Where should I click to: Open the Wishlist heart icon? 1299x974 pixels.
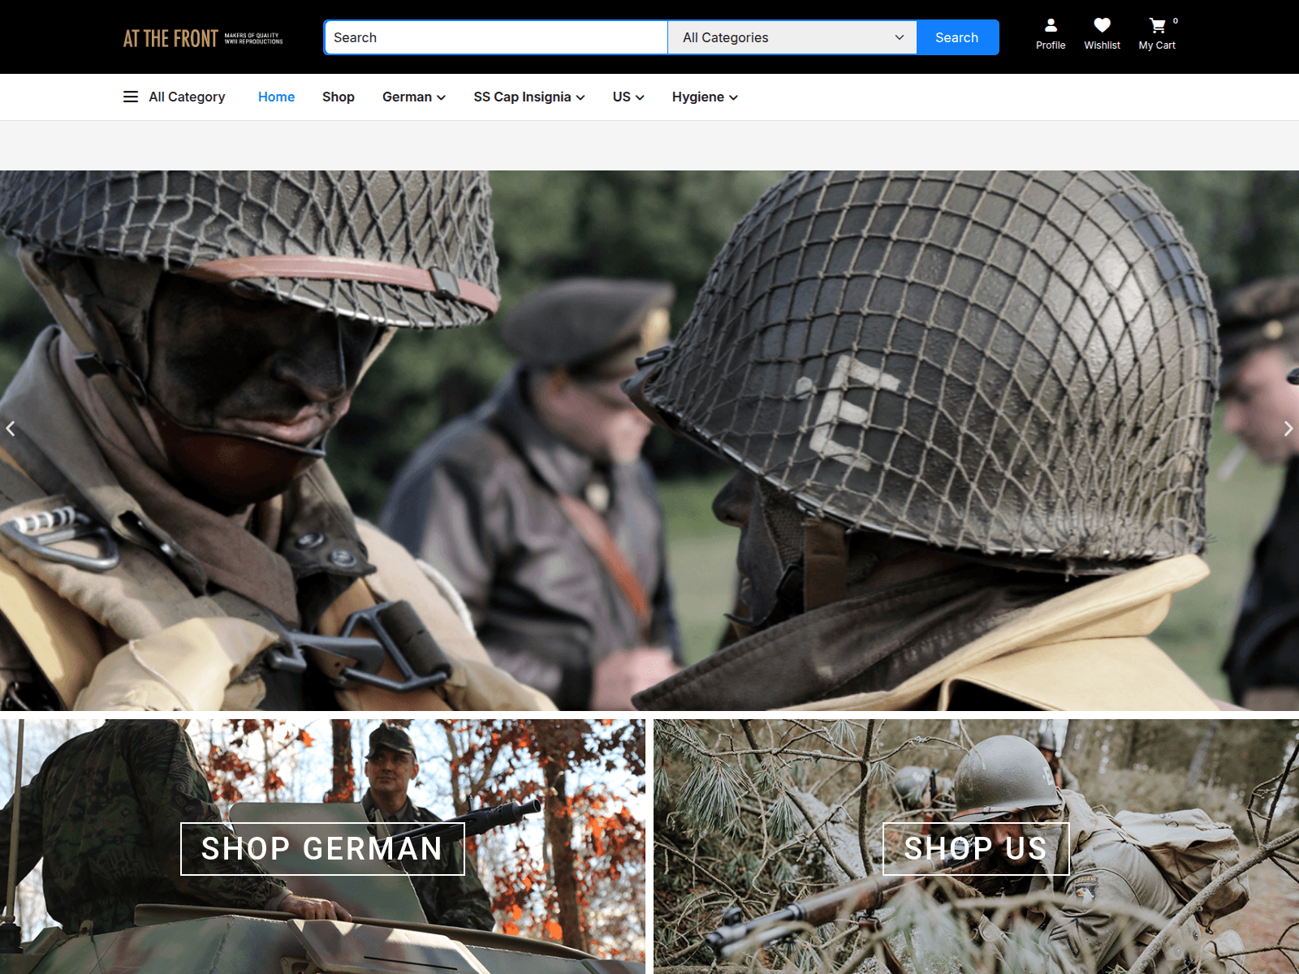(x=1102, y=25)
